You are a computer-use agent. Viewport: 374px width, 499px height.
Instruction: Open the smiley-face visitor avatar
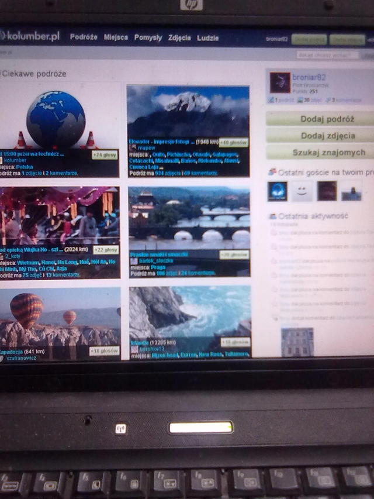click(302, 191)
